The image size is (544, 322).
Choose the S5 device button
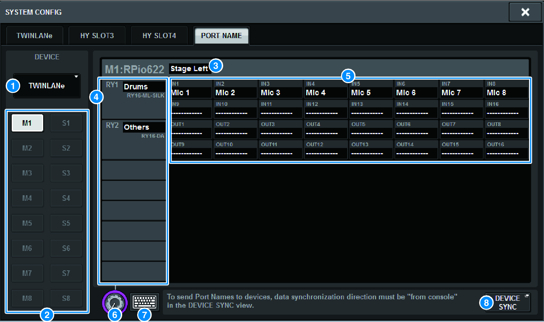click(66, 223)
